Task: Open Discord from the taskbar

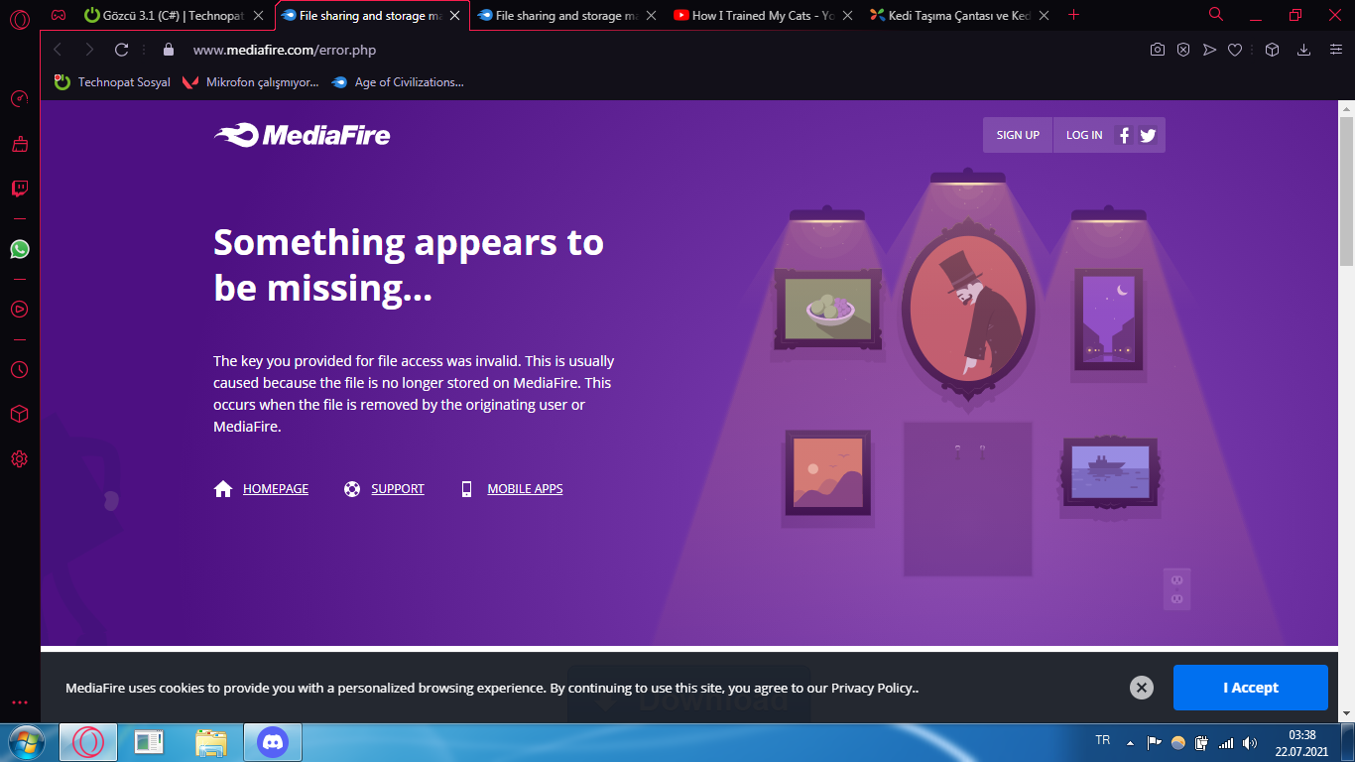Action: coord(272,742)
